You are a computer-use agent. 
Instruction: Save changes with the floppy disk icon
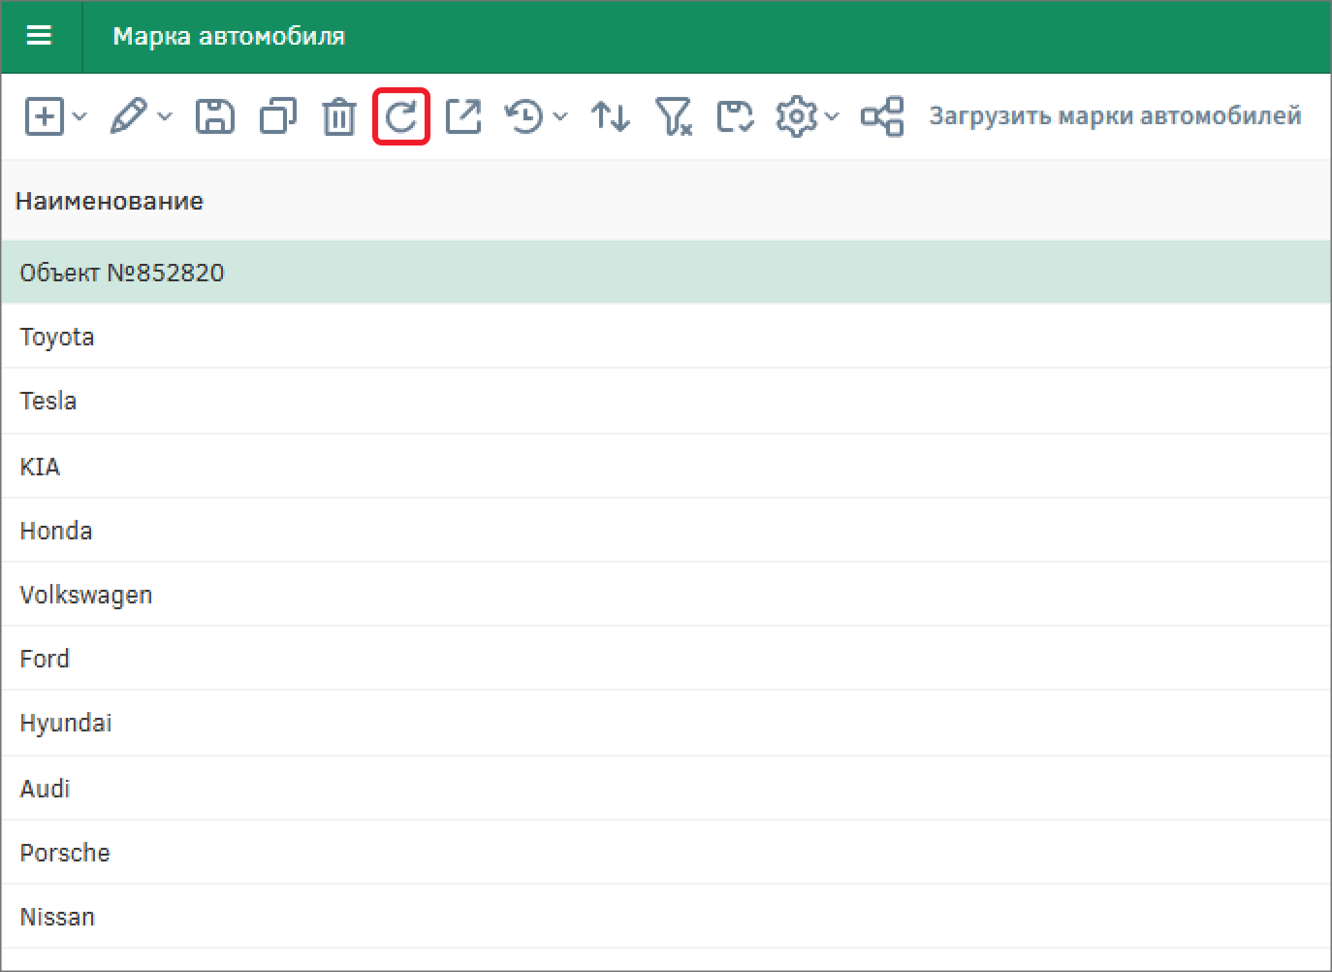[214, 116]
